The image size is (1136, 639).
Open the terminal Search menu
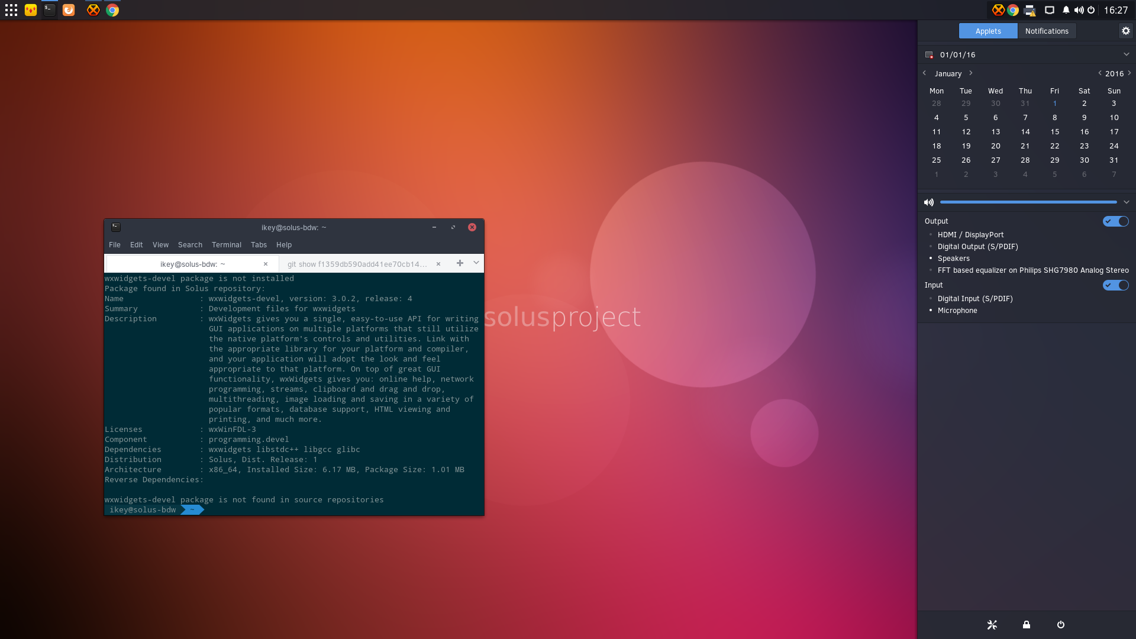190,245
